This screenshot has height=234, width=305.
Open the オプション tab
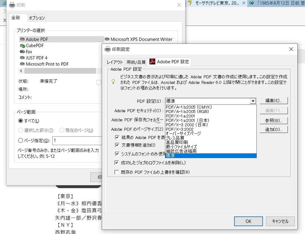(x=36, y=18)
